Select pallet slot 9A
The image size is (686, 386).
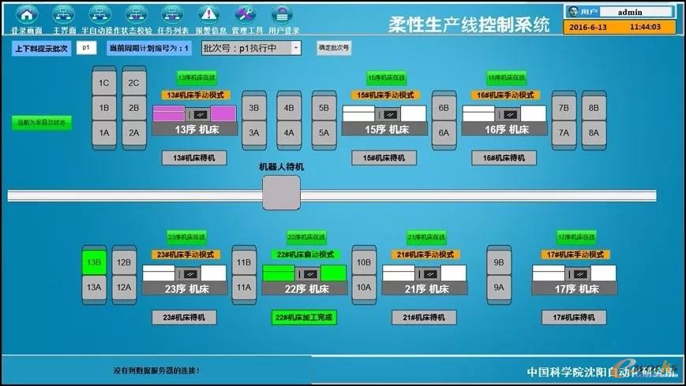tap(499, 288)
